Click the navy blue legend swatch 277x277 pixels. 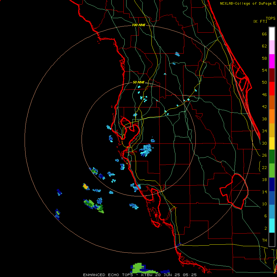tap(272, 184)
